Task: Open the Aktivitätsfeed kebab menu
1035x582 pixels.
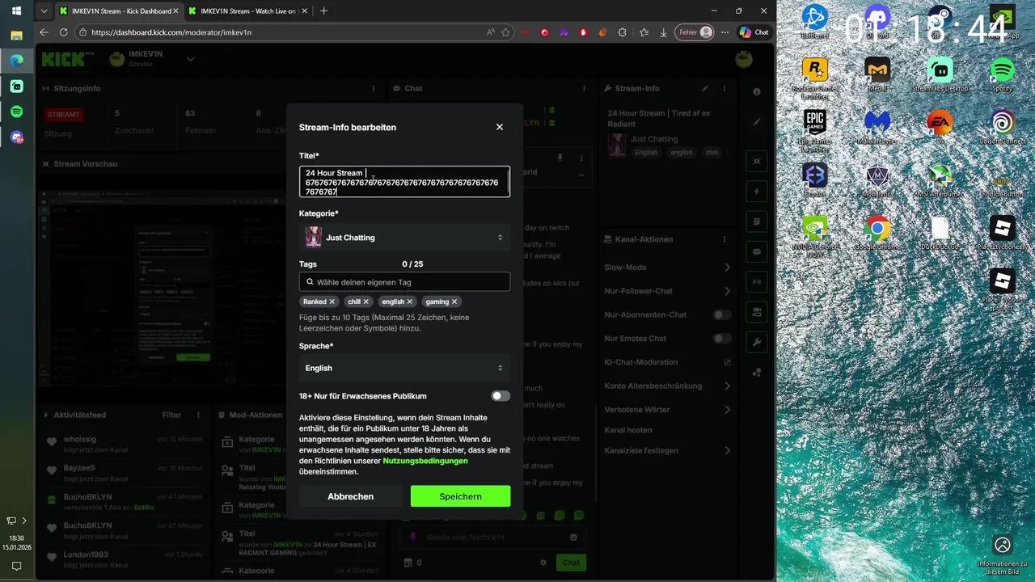Action: [198, 415]
